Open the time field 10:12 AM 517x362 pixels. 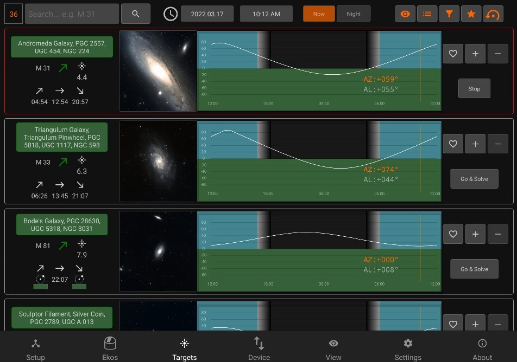click(266, 14)
